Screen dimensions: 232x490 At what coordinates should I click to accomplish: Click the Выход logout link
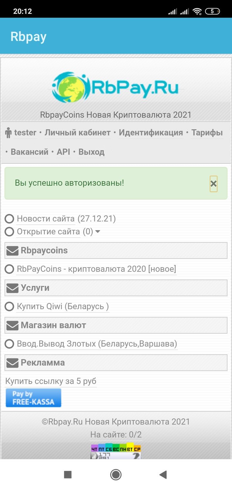[92, 152]
